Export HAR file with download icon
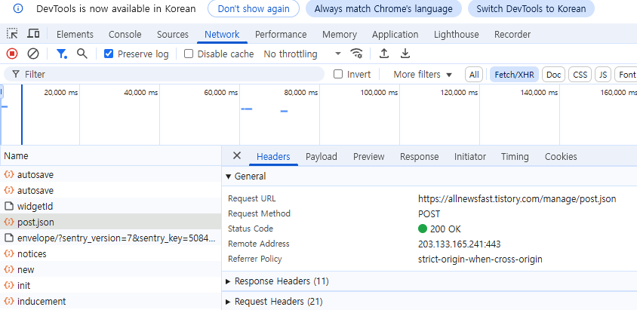This screenshot has width=637, height=310. pos(405,54)
